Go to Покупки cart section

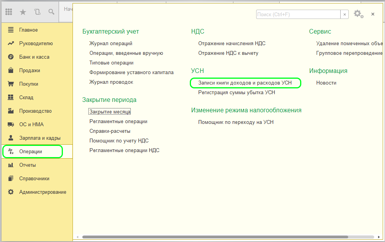click(29, 84)
